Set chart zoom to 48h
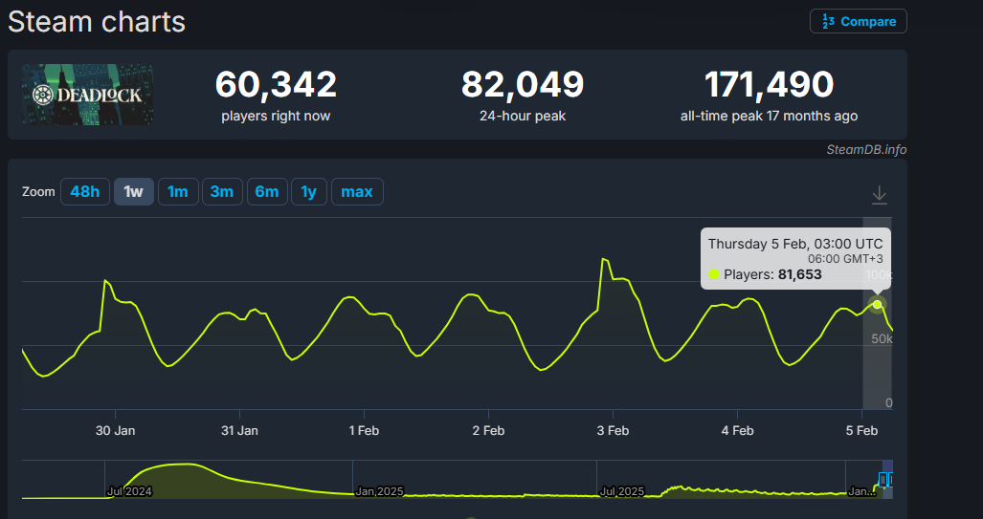The height and width of the screenshot is (519, 983). click(84, 191)
